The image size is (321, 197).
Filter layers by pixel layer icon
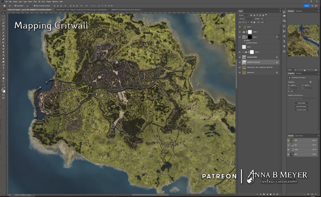(x=251, y=15)
